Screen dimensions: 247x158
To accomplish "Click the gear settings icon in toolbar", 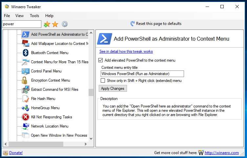I will (65, 24).
